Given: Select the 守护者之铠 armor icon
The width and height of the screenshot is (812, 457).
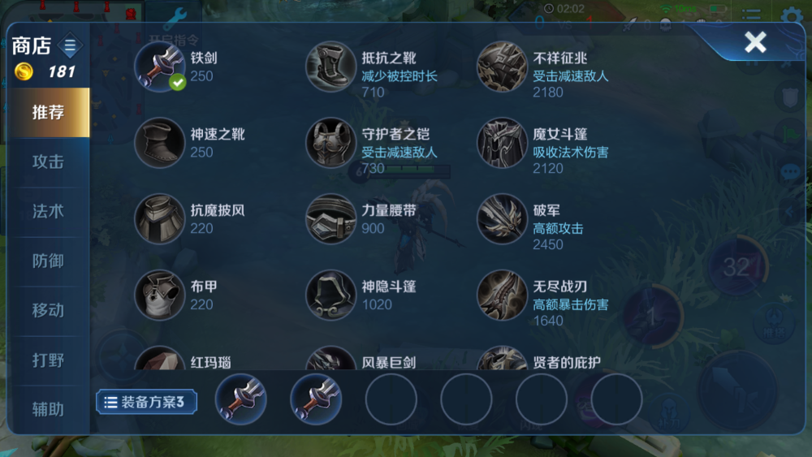Looking at the screenshot, I should [330, 142].
